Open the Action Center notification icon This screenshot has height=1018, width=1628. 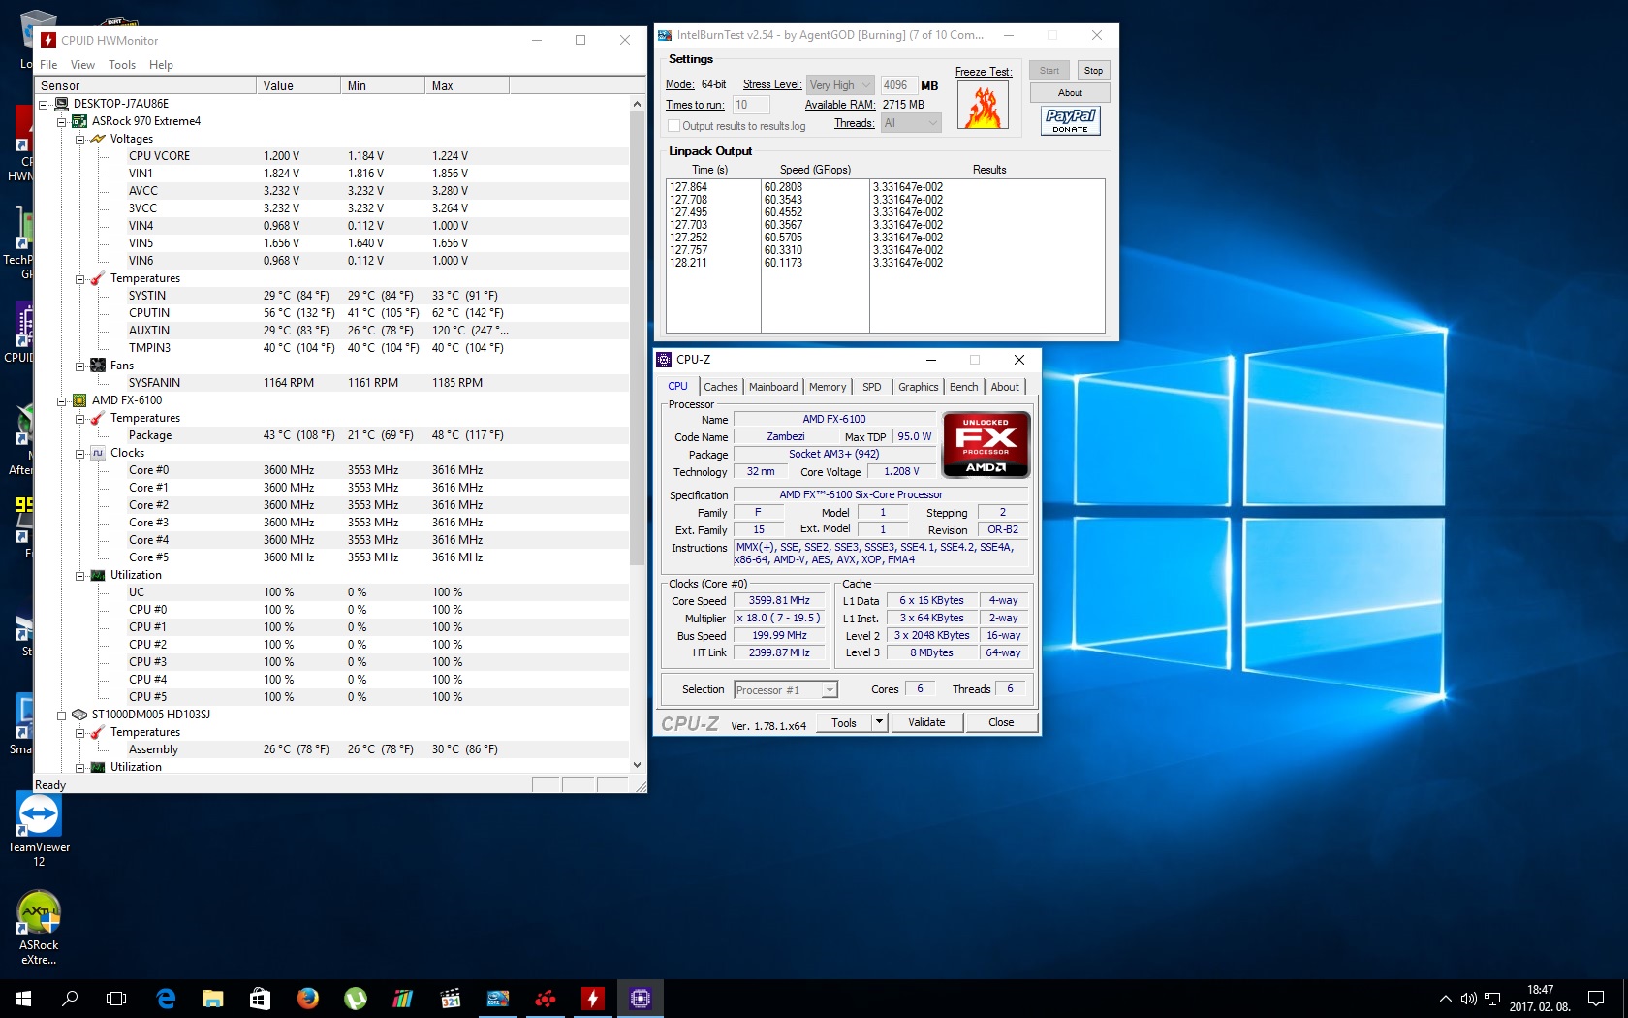[1596, 999]
